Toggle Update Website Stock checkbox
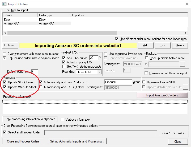The height and width of the screenshot is (147, 191). [x=5, y=87]
